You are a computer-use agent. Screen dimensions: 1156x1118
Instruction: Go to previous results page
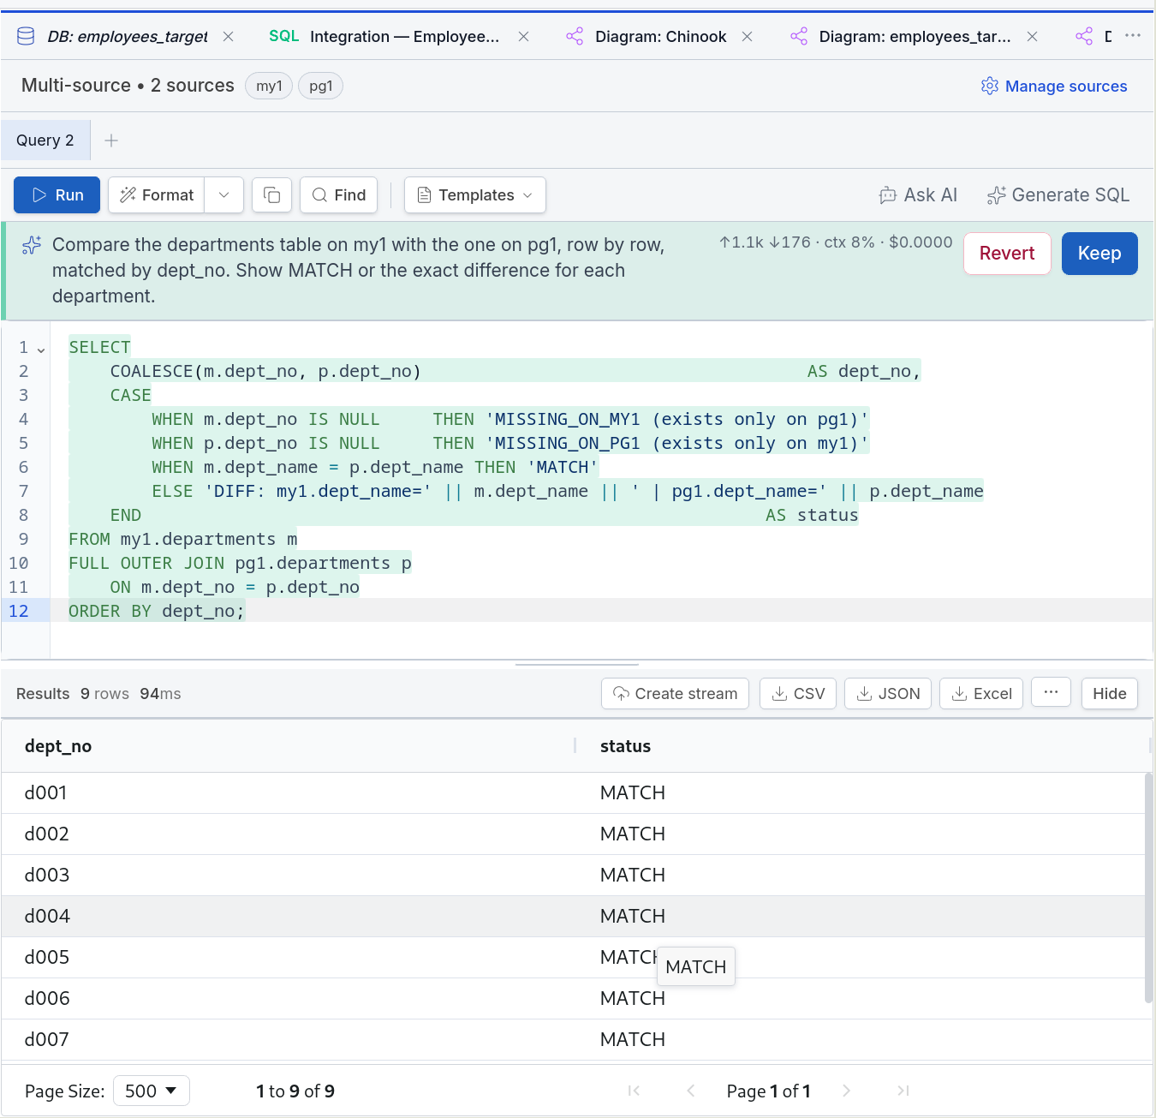tap(690, 1091)
